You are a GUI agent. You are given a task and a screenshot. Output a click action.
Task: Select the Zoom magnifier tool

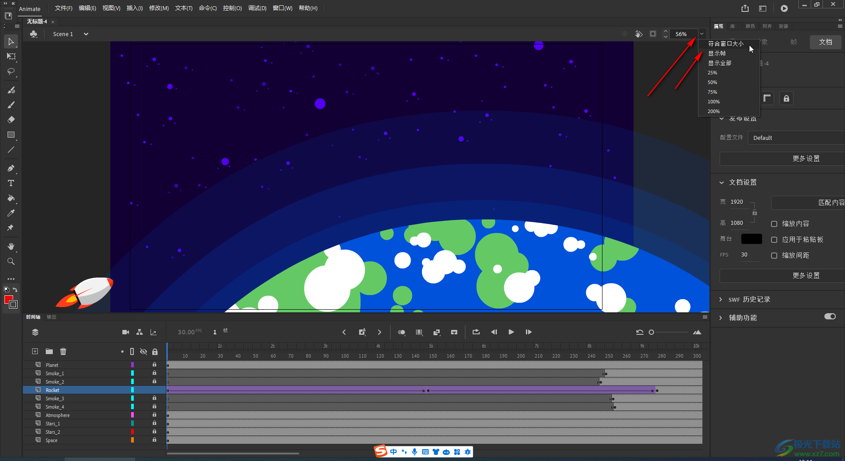(11, 261)
